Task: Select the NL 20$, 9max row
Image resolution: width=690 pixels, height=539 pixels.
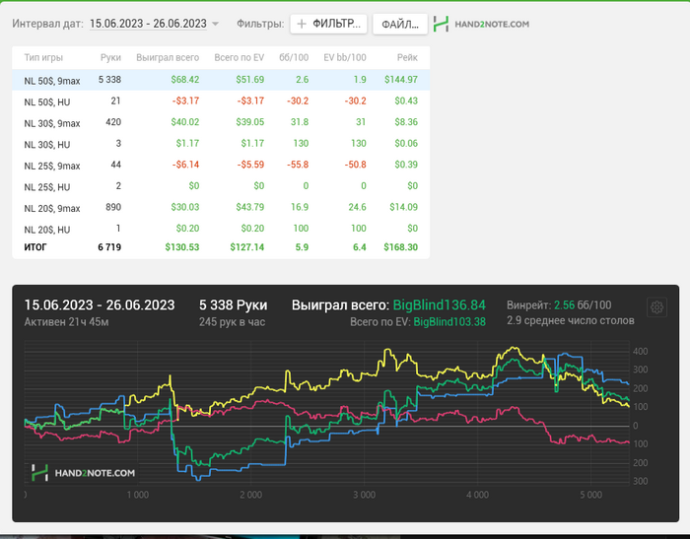Action: coord(221,207)
